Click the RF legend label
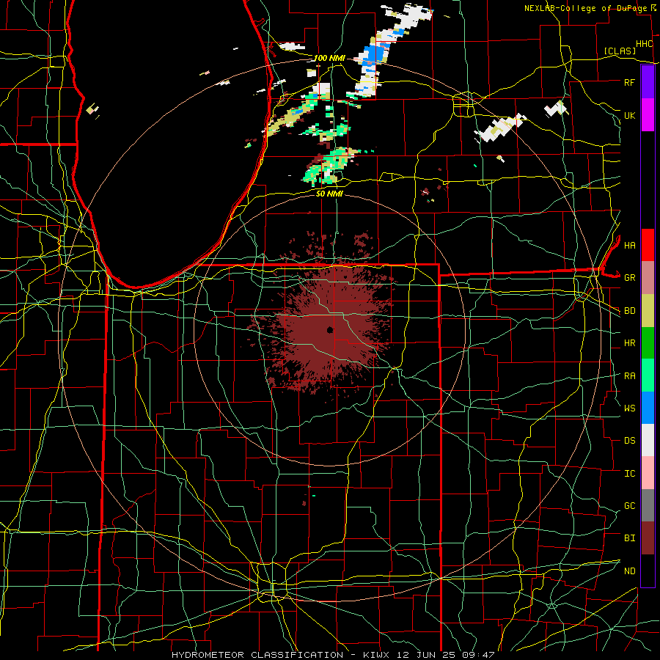This screenshot has height=660, width=660. coord(629,82)
